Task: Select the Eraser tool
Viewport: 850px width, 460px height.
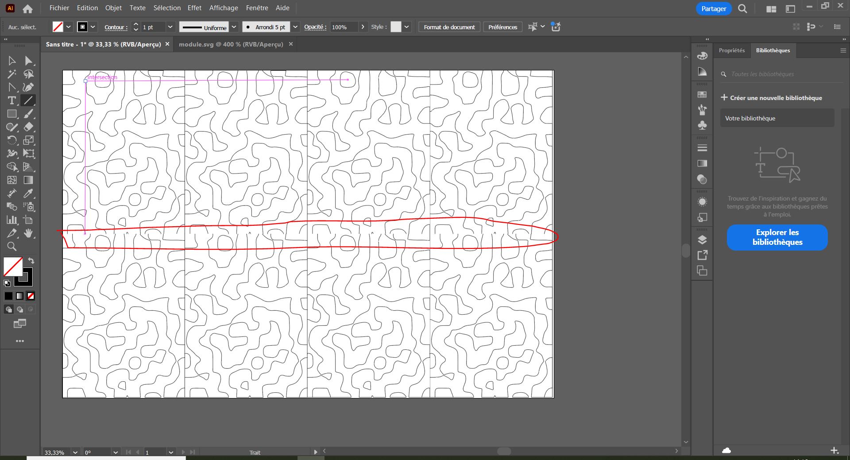Action: pyautogui.click(x=29, y=127)
